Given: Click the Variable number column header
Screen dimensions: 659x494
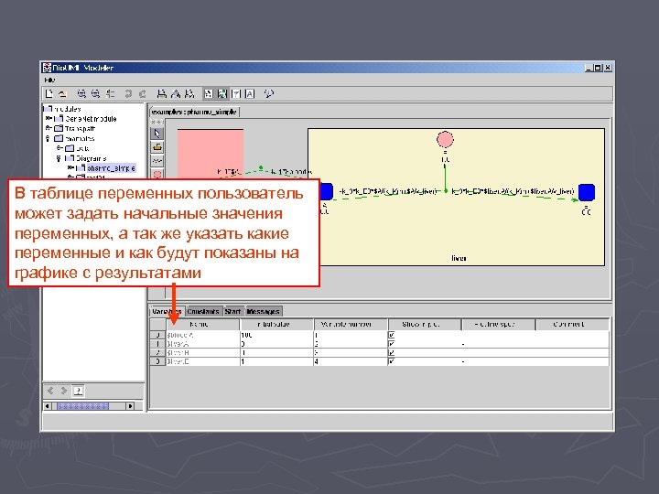Looking at the screenshot, I should (351, 324).
